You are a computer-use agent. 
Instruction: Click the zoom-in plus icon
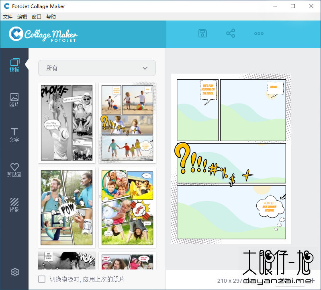click(x=313, y=280)
